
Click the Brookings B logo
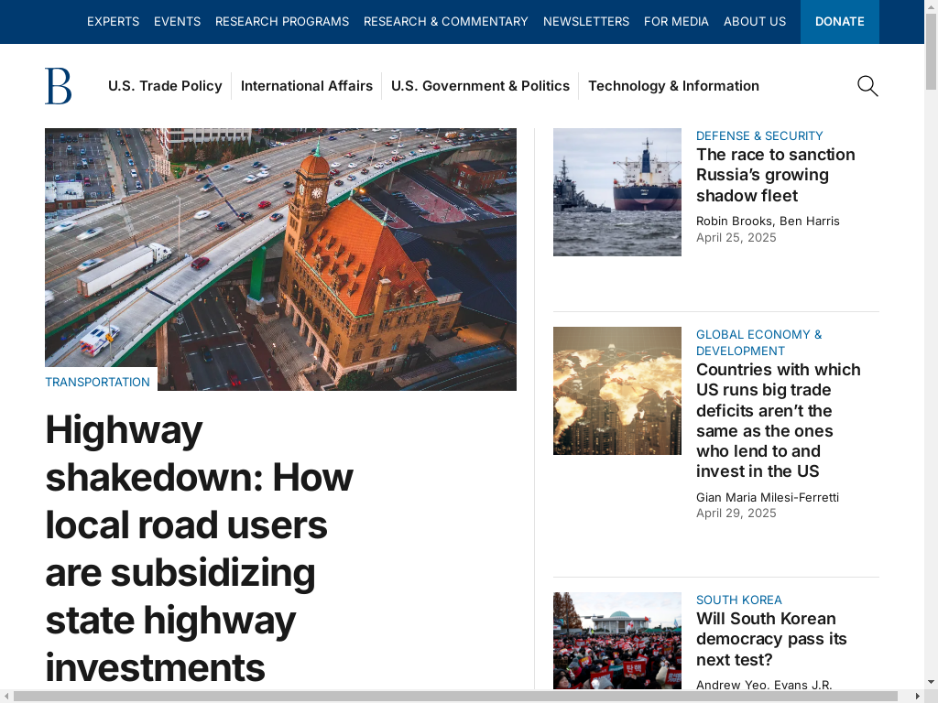pos(59,86)
